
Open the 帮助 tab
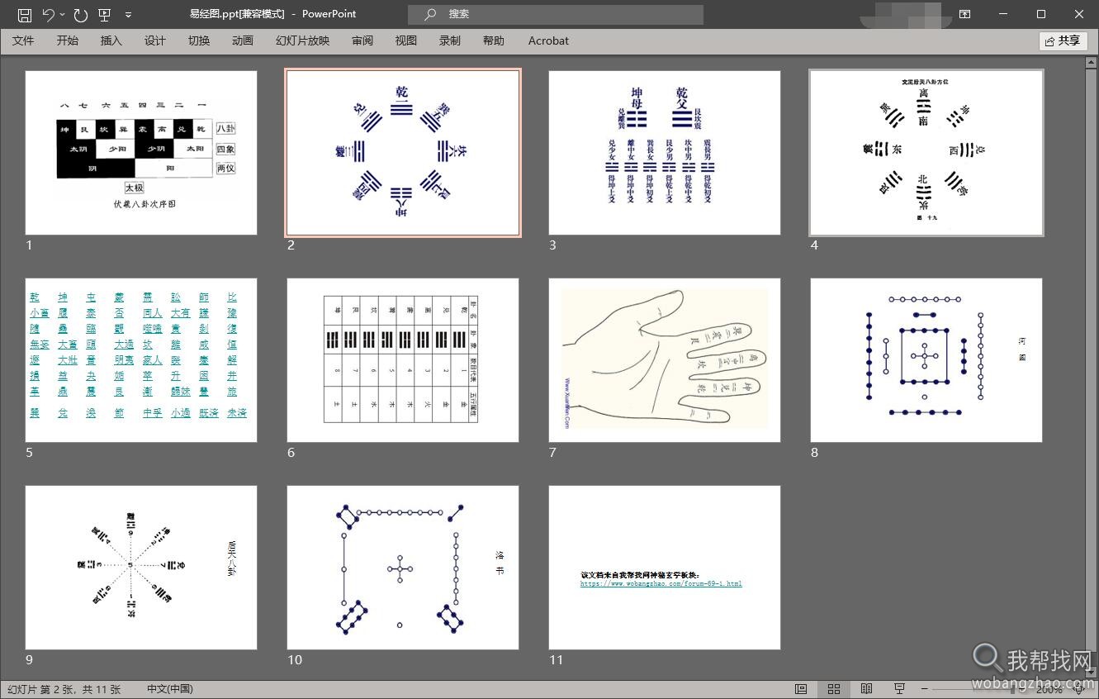(494, 40)
